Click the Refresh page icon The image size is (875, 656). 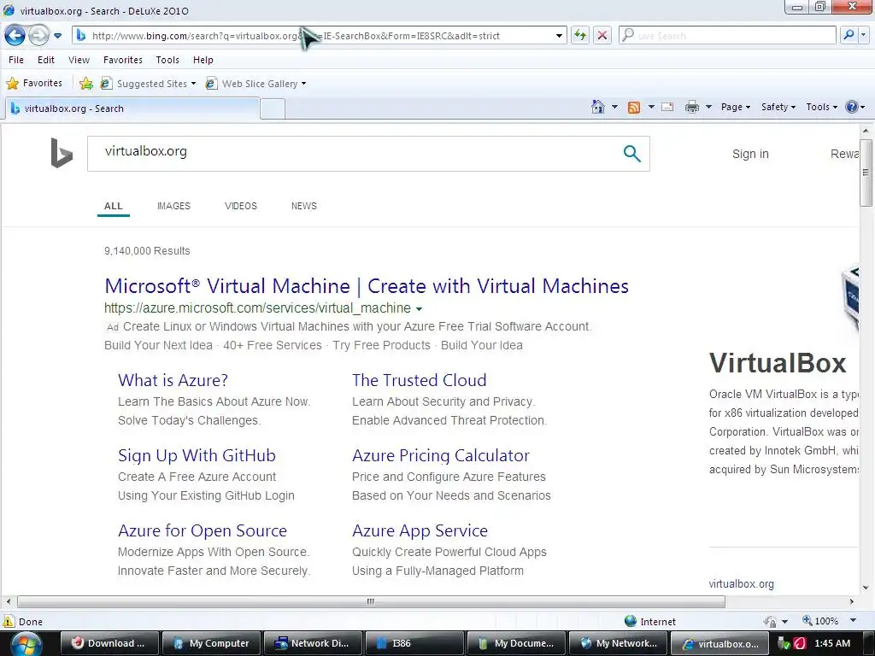tap(580, 36)
